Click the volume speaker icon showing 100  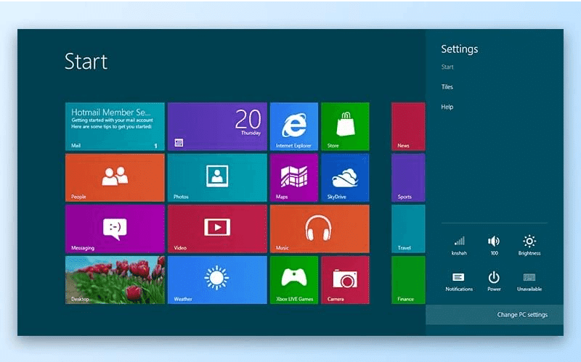tap(494, 245)
